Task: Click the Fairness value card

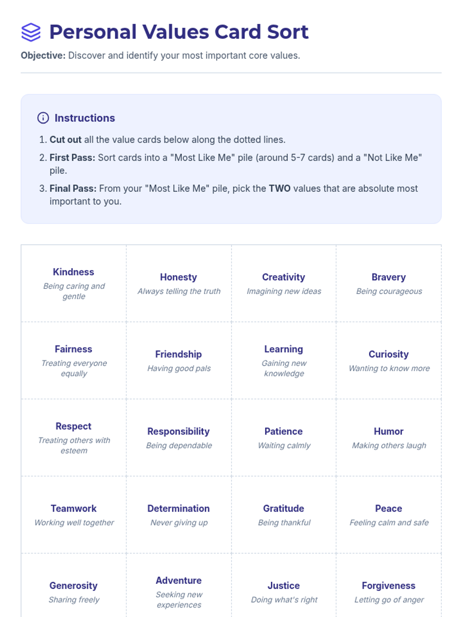Action: [x=74, y=361]
